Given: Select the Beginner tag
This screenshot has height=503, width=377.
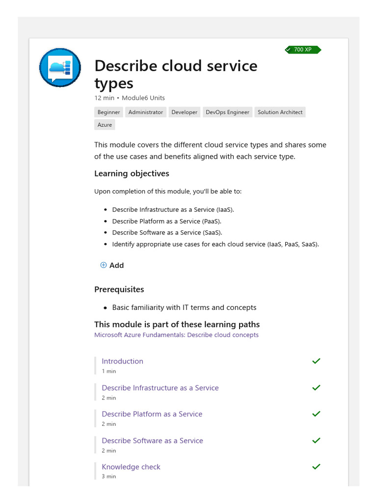Looking at the screenshot, I should pyautogui.click(x=108, y=112).
